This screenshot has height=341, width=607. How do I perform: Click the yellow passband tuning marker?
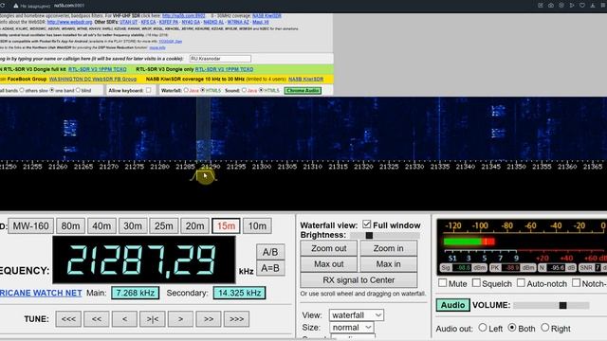[x=204, y=176]
